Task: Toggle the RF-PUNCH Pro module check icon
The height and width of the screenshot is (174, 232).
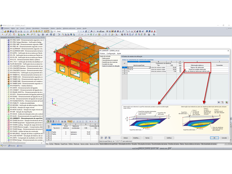Action: pos(9,73)
